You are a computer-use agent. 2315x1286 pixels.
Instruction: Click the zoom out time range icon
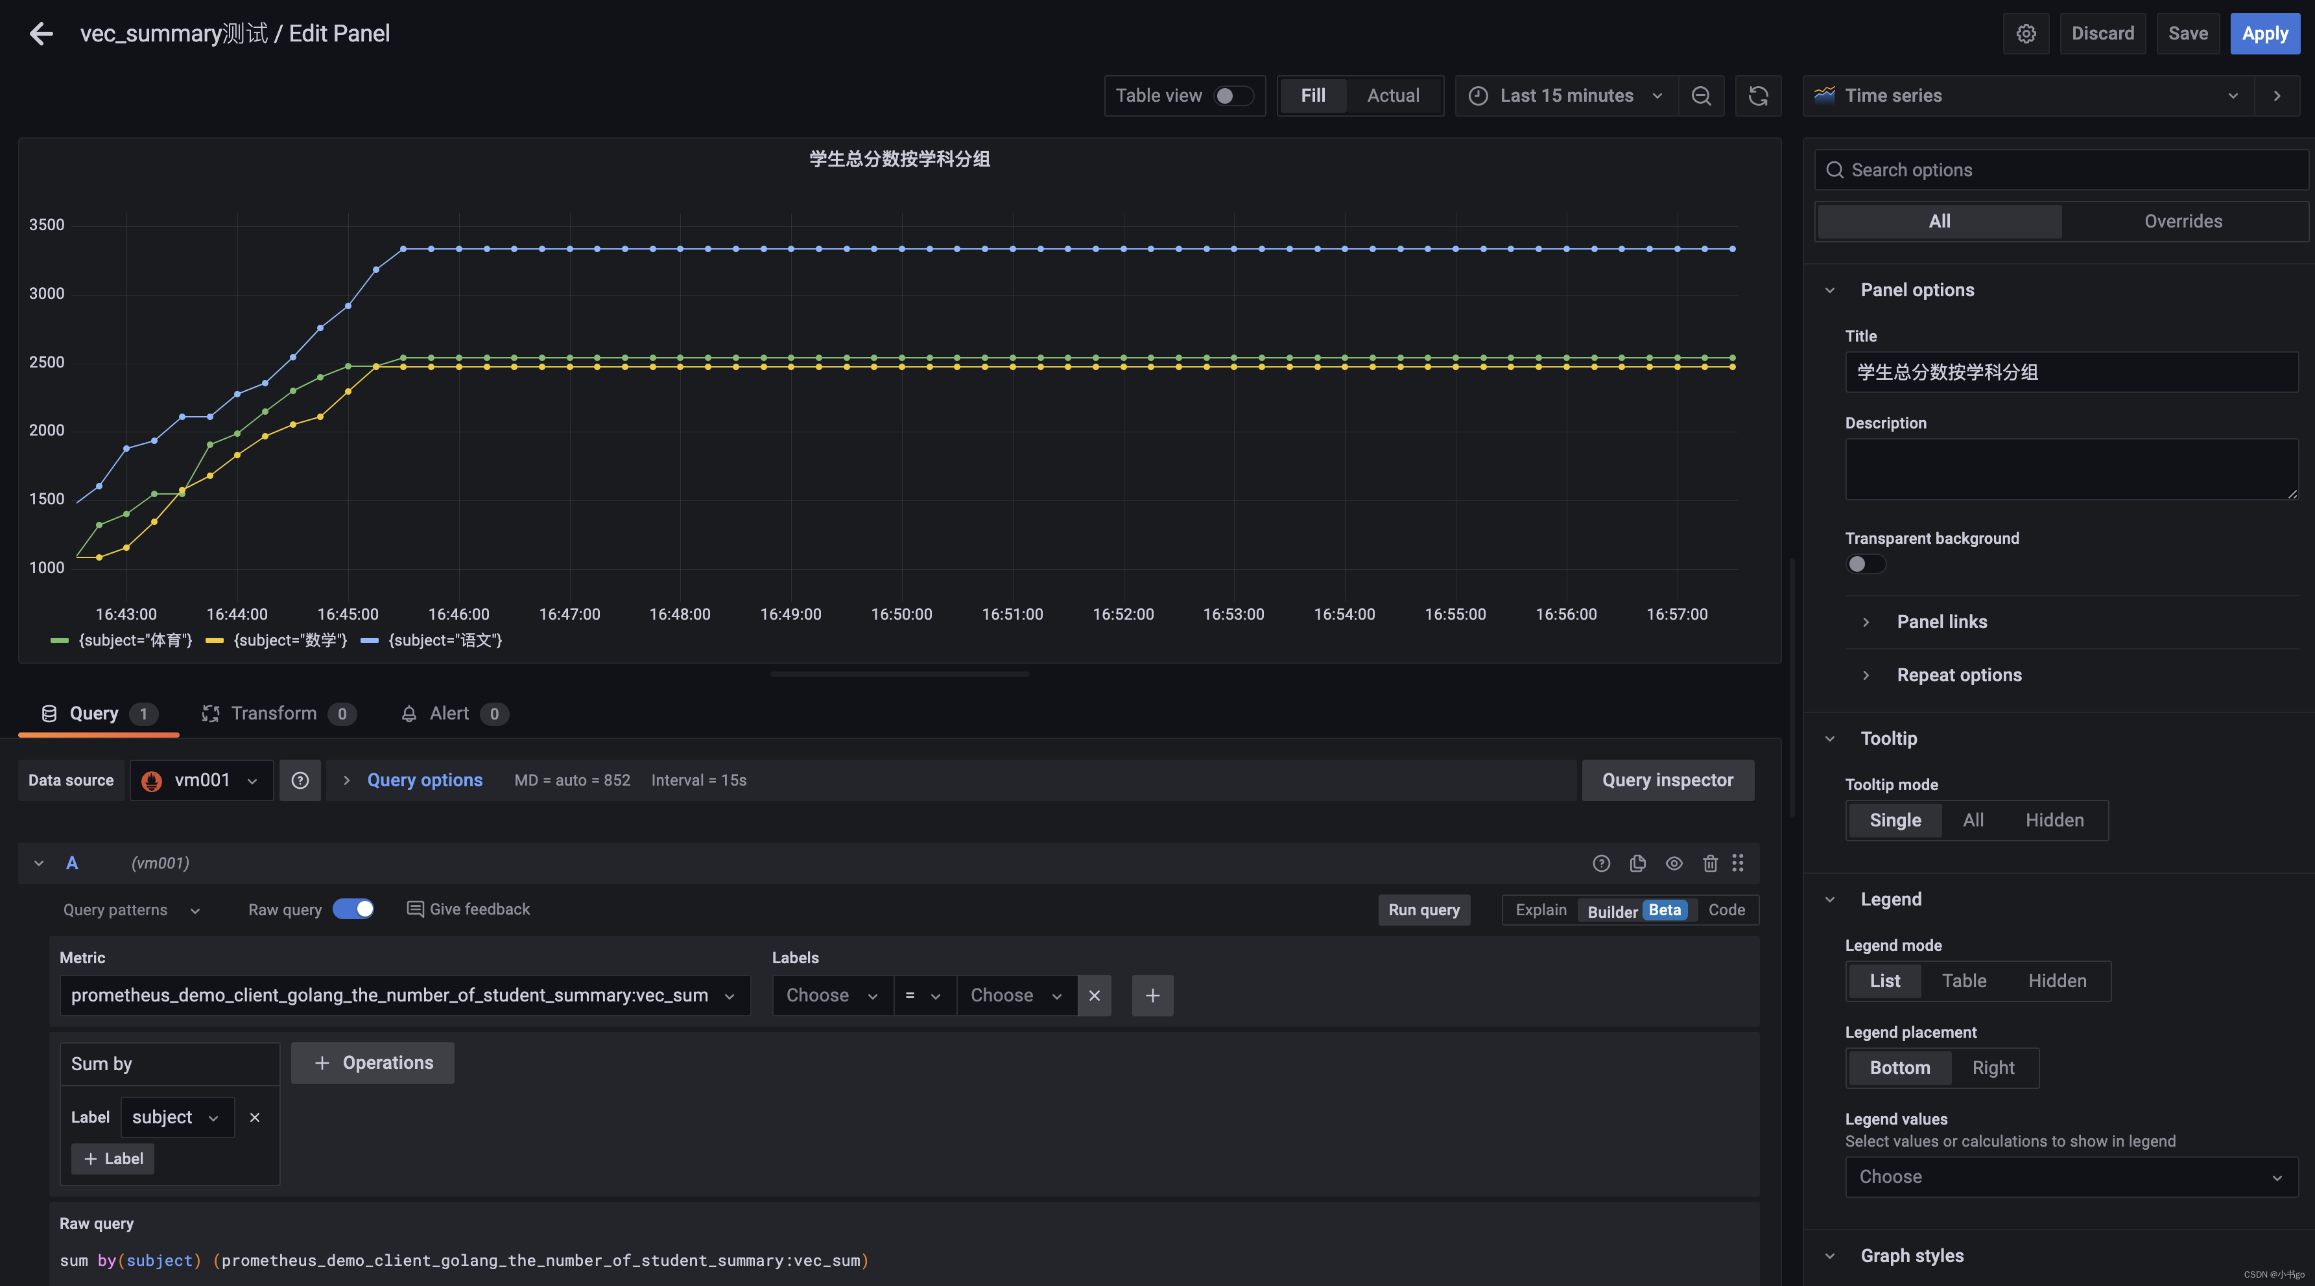(1701, 96)
